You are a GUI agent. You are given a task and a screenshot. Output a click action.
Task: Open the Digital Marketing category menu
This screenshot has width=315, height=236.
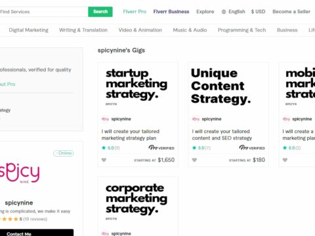pos(29,30)
